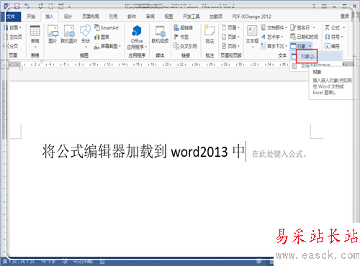Expand the Signature Line (签名行) dropdown arrow

click(314, 28)
